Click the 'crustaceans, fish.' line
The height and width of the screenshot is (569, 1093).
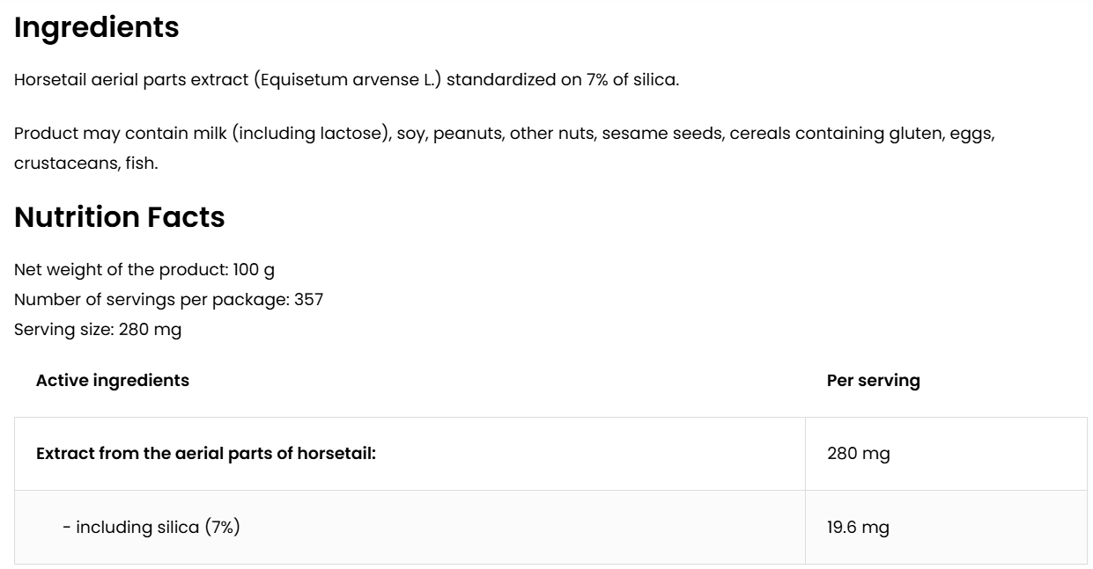click(x=86, y=164)
